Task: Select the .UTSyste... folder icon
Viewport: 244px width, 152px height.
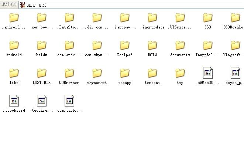Action: 180,18
